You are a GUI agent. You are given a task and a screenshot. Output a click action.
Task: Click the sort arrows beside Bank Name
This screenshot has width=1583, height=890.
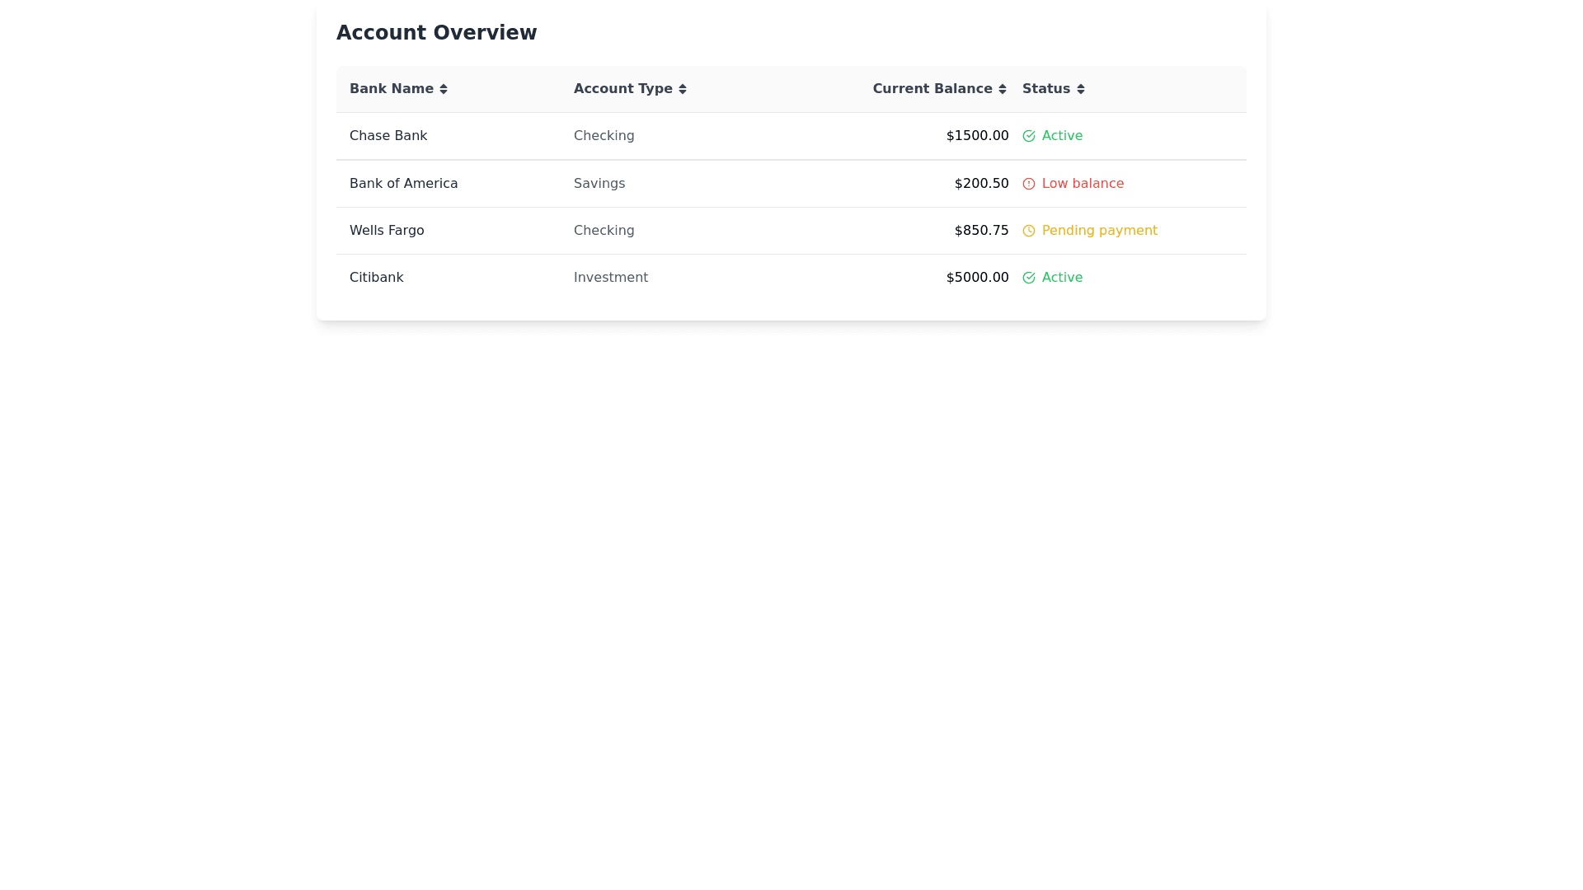444,89
